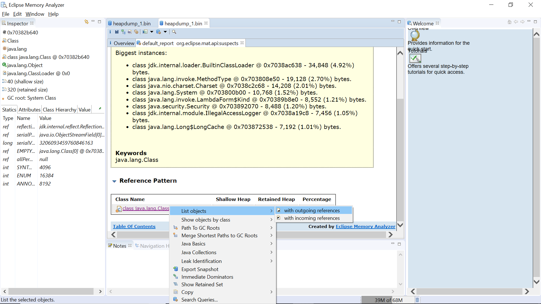Image resolution: width=541 pixels, height=304 pixels.
Task: Click the Run Expert System Test icon
Action: (x=145, y=32)
